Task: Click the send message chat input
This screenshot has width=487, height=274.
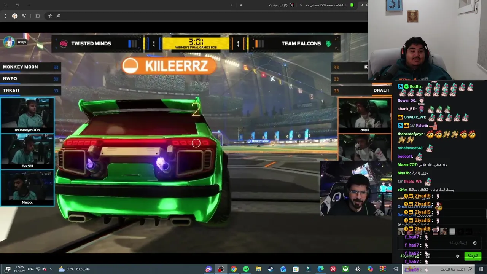Action: pyautogui.click(x=439, y=243)
